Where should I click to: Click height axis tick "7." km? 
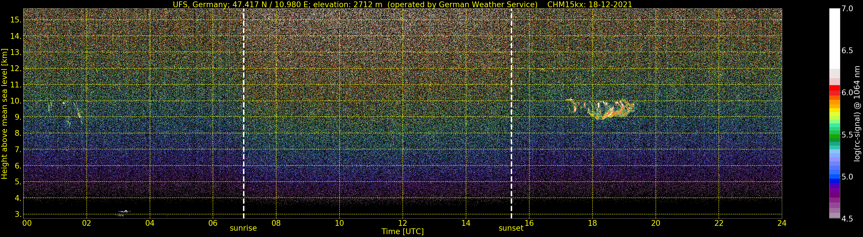pyautogui.click(x=18, y=150)
